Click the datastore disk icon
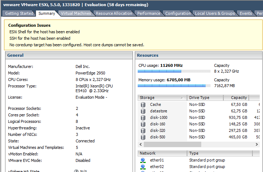 tap(143, 111)
